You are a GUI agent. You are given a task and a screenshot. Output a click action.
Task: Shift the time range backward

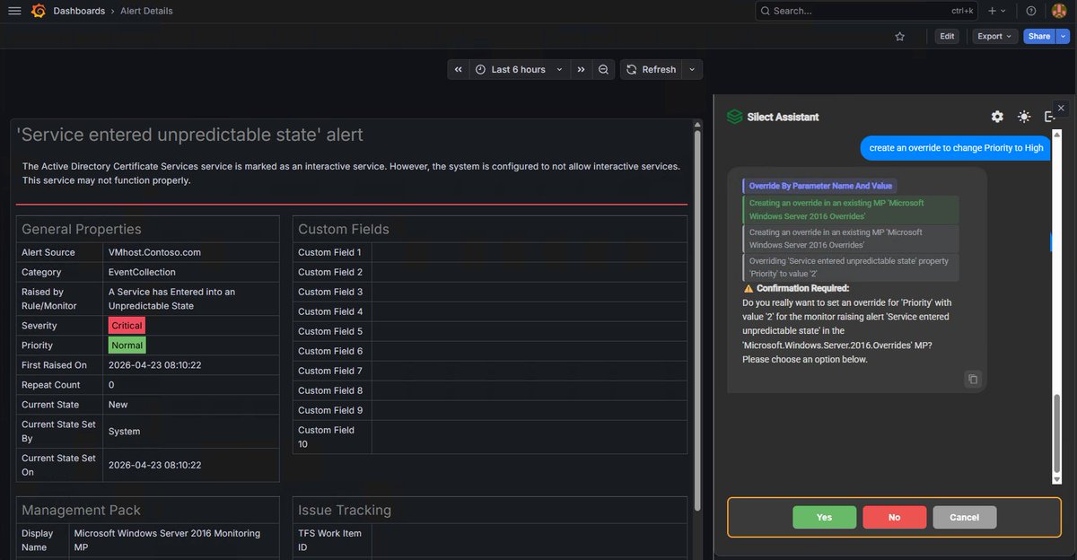(458, 69)
